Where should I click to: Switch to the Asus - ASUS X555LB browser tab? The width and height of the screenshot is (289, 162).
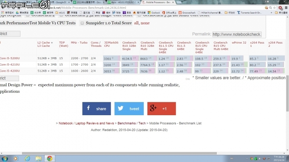coord(124,2)
